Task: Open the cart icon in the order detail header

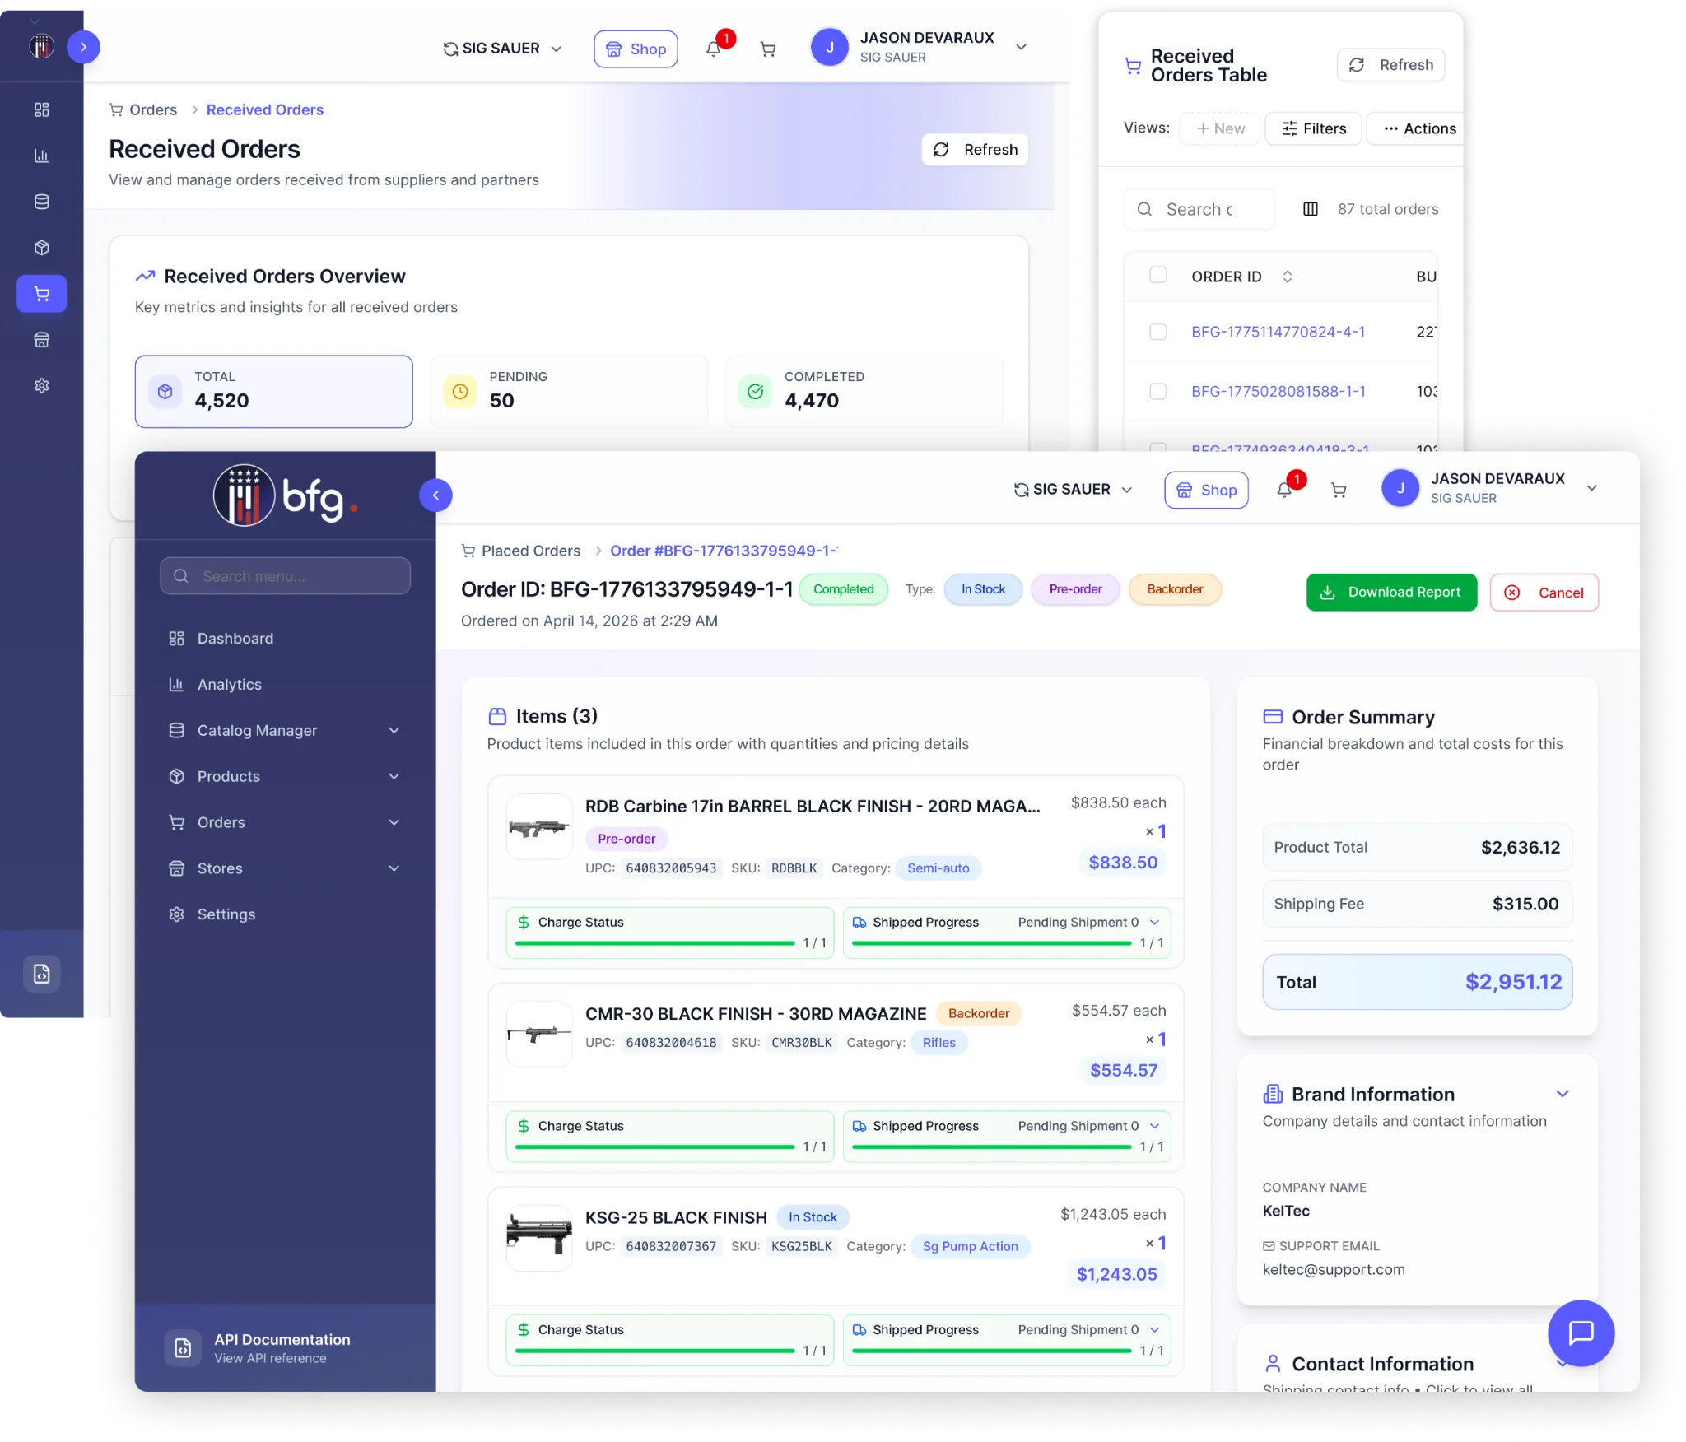Action: [x=1339, y=490]
